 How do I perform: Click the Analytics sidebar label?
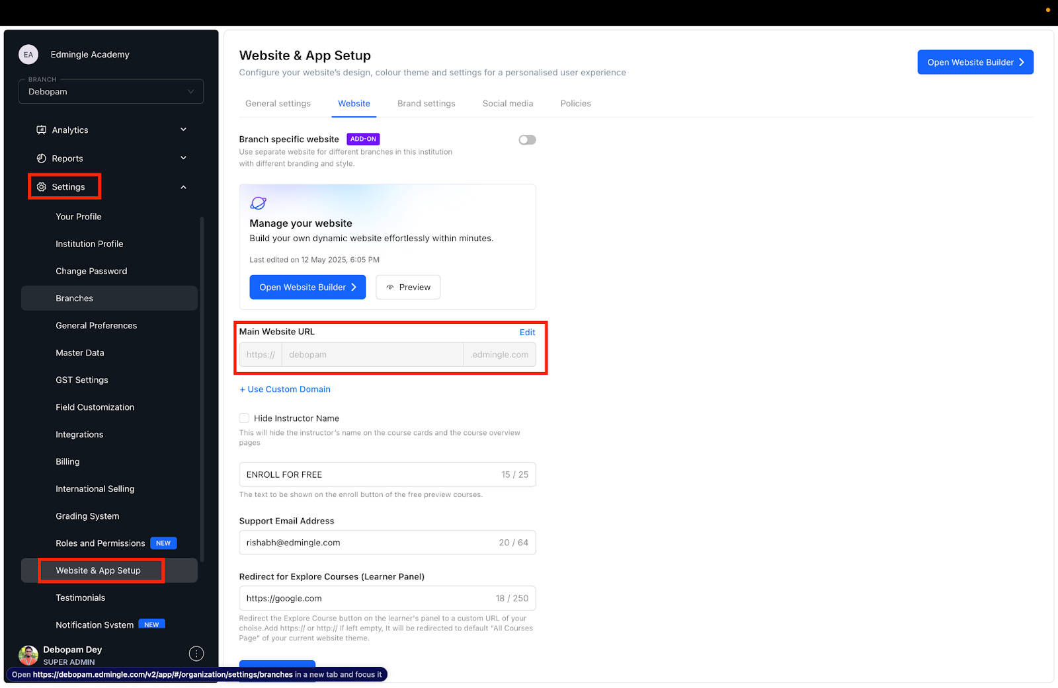(70, 130)
